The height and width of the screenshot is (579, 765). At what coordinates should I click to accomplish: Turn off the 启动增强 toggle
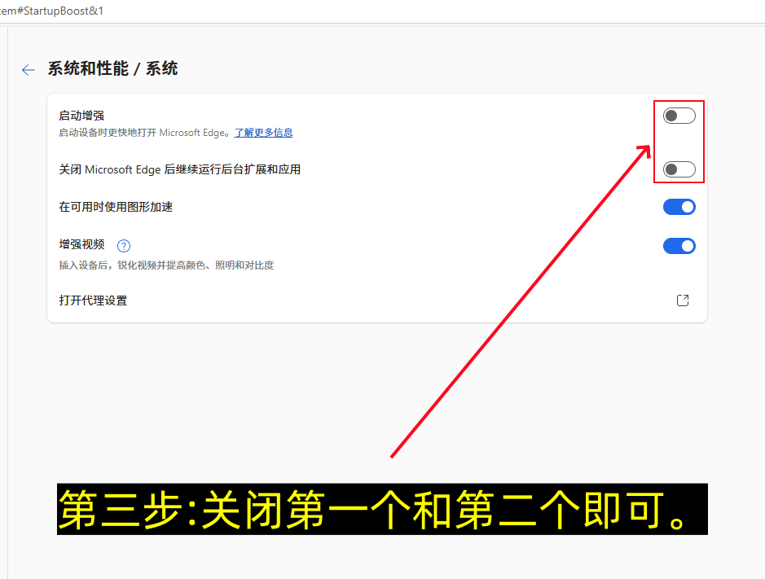tap(678, 115)
